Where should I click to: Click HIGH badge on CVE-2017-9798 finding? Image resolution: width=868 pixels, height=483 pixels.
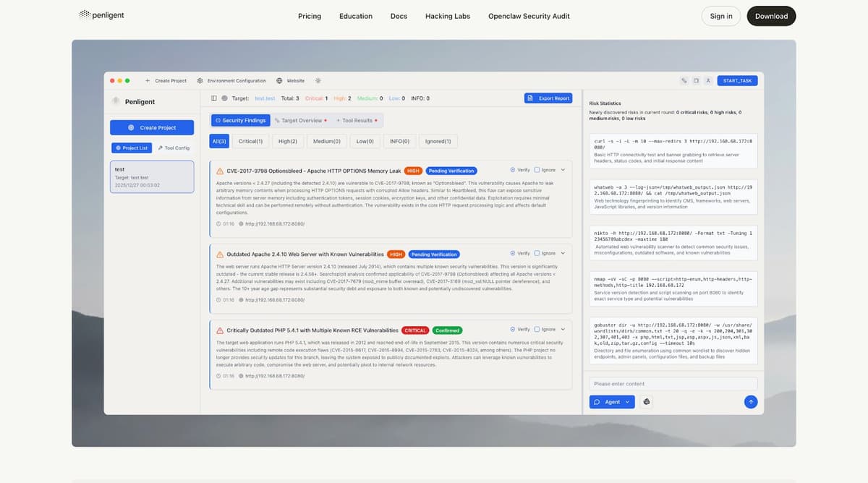[413, 171]
